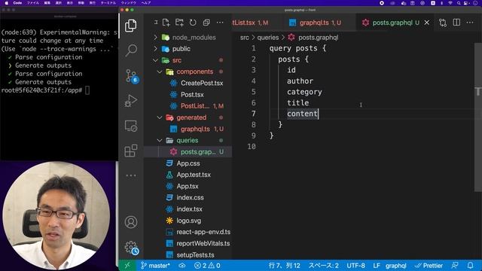Collapse the queries folder
The image size is (482, 271).
(188, 141)
